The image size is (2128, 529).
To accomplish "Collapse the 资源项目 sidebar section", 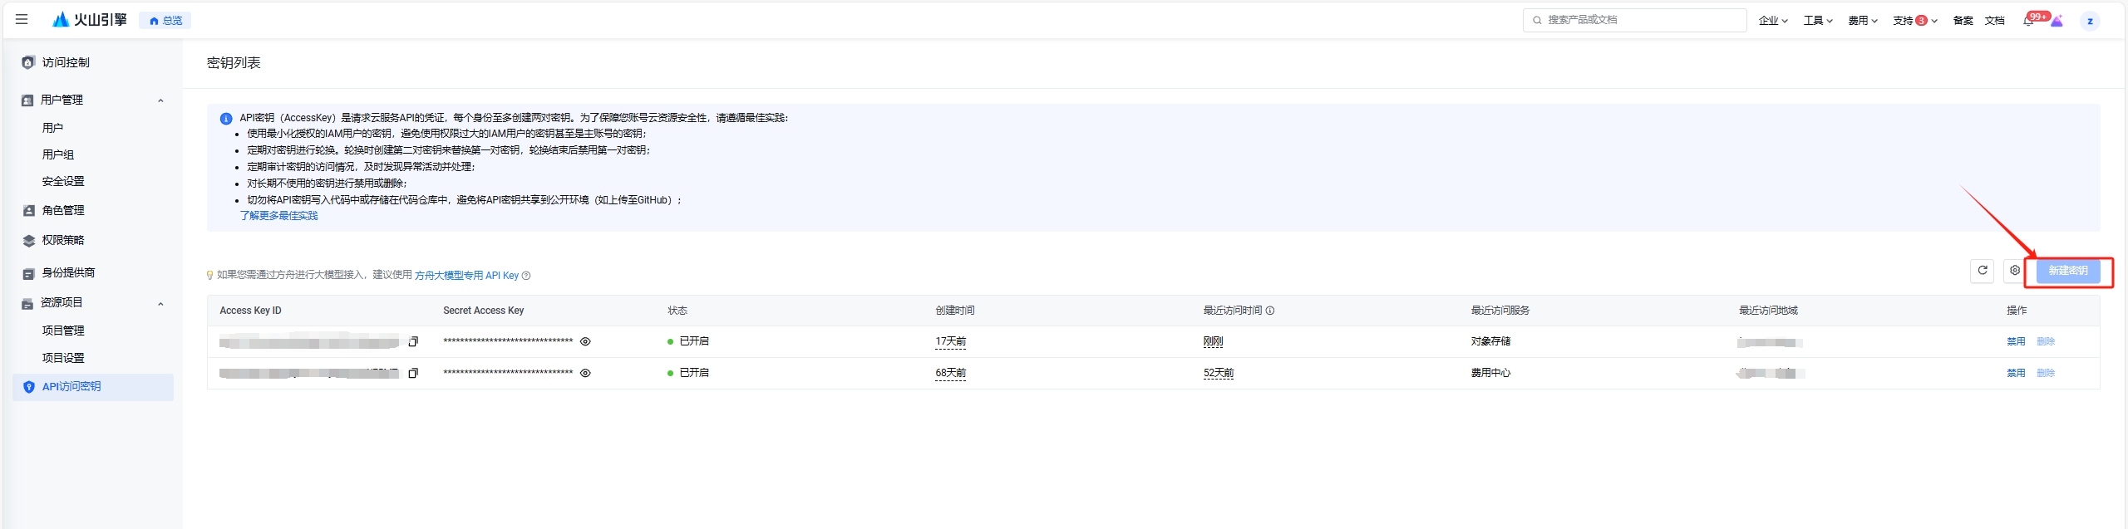I will coord(160,303).
